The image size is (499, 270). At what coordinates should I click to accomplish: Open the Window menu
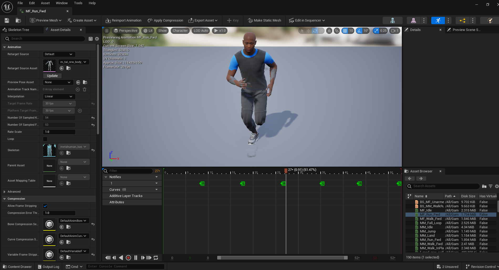click(62, 3)
